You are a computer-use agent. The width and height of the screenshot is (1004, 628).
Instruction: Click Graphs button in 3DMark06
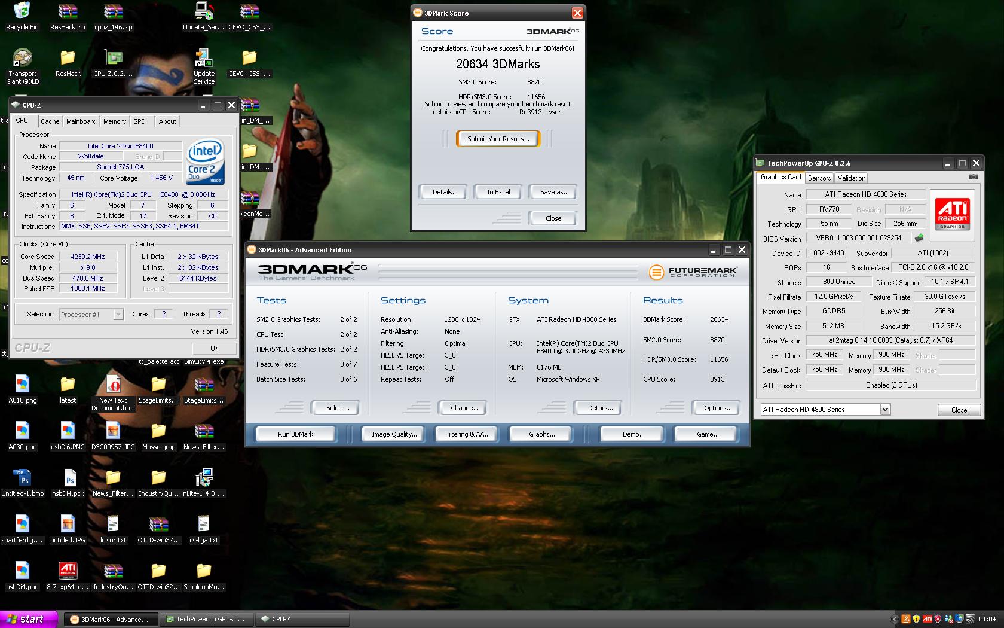(x=541, y=434)
